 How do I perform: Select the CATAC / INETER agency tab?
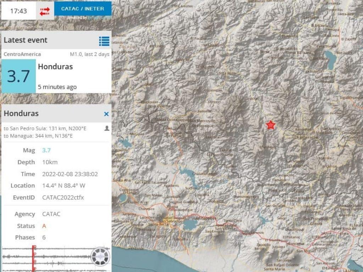(x=82, y=9)
